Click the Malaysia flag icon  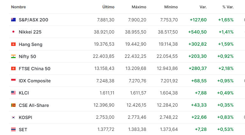pyautogui.click(x=13, y=93)
